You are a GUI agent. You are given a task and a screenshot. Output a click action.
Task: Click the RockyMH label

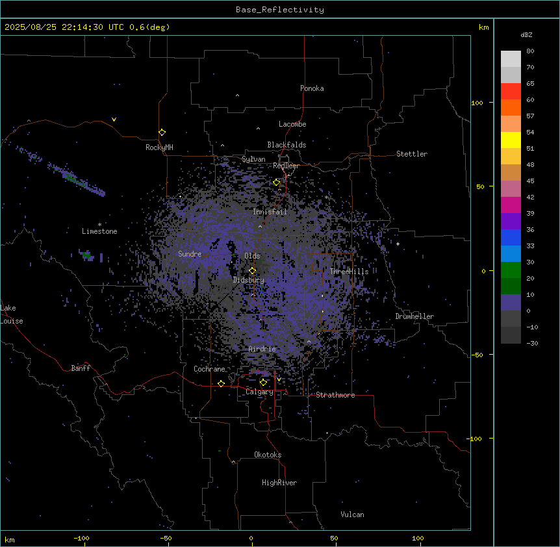pos(159,147)
